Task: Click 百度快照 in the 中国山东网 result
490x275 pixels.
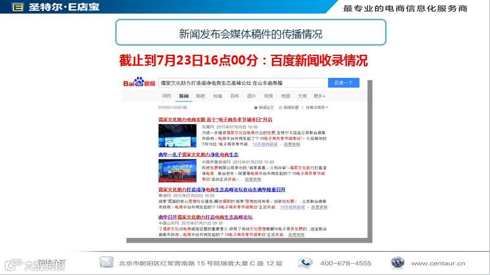Action: pyautogui.click(x=296, y=235)
